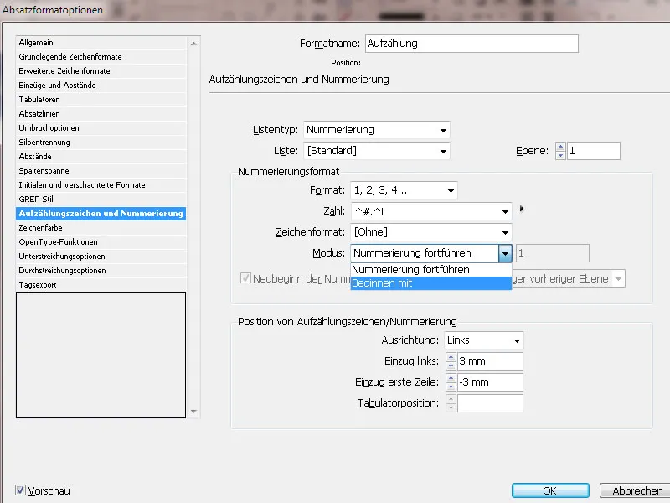
Task: Open Grundlegende Zeichenformate category
Action: pos(100,56)
